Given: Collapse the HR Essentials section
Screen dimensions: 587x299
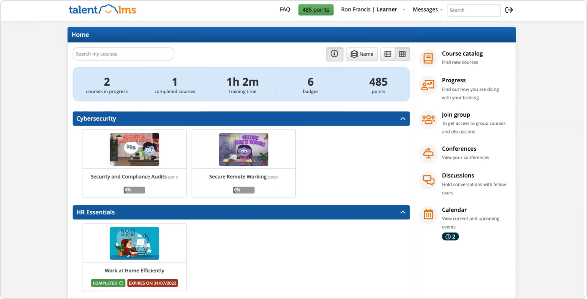Looking at the screenshot, I should [x=403, y=212].
